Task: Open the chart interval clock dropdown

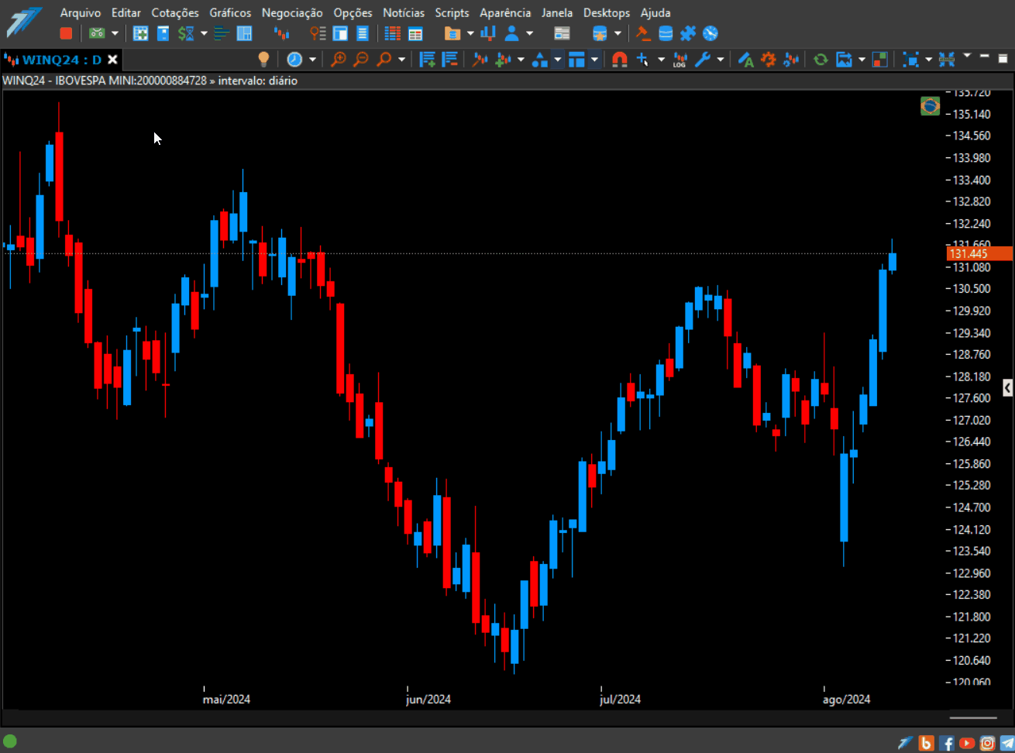Action: coord(312,59)
